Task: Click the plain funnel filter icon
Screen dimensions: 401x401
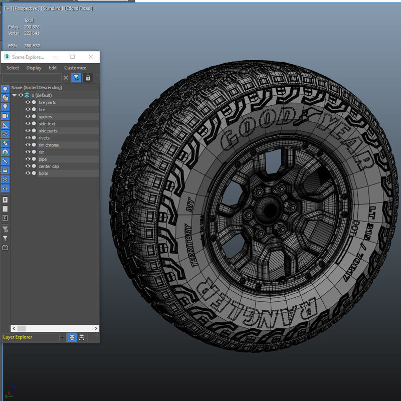Action: pos(5,238)
